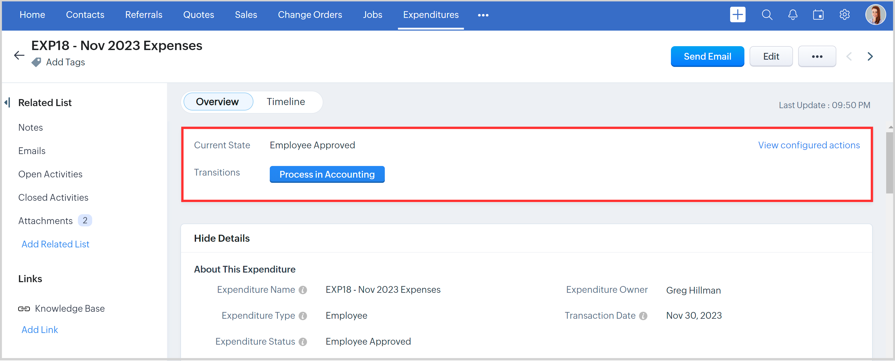895x361 pixels.
Task: Click Process in Accounting transition button
Action: coord(327,174)
